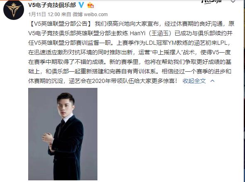The width and height of the screenshot is (245, 182).
Task: Click the handwritten signature logo at top right
Action: coord(211,1)
